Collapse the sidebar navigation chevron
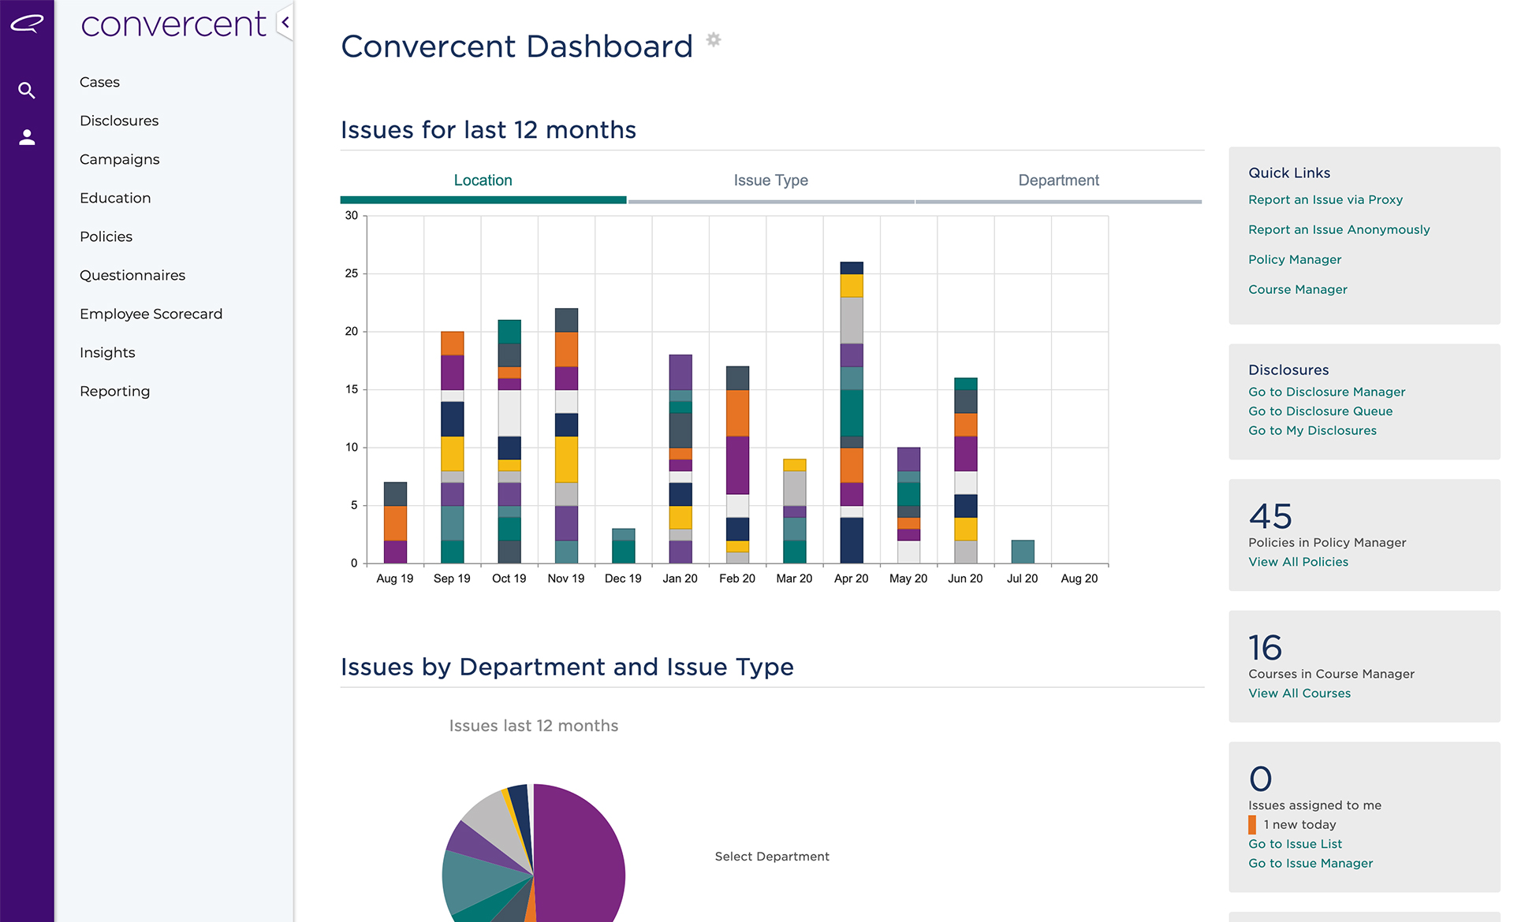This screenshot has height=922, width=1536. point(285,23)
